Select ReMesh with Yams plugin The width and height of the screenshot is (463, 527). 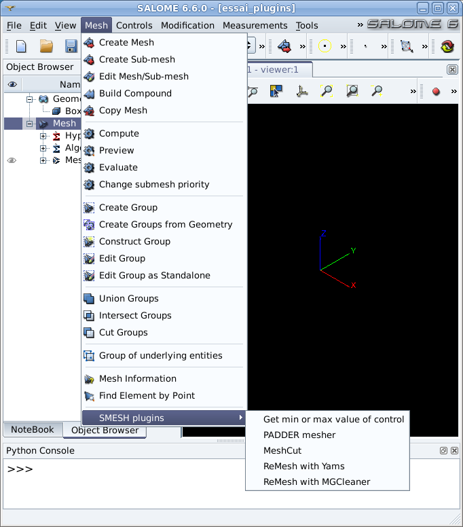[303, 467]
